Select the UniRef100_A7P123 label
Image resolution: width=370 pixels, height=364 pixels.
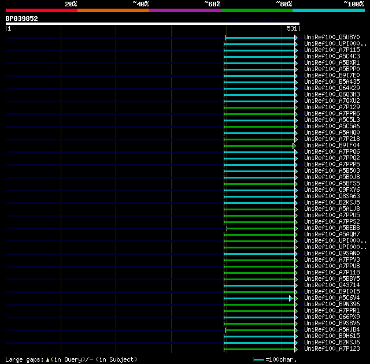332,349
